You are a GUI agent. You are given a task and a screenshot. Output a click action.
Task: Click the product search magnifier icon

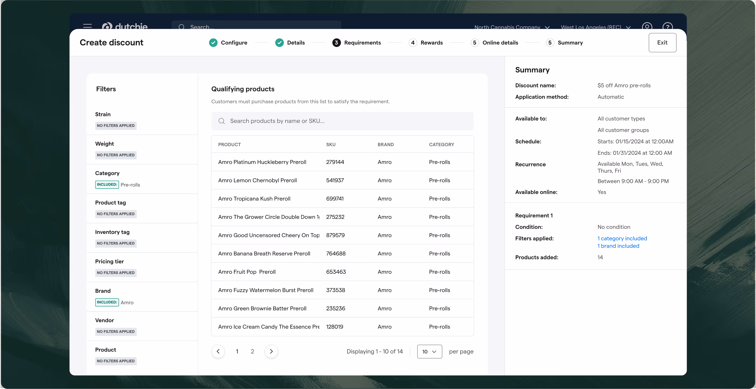222,121
